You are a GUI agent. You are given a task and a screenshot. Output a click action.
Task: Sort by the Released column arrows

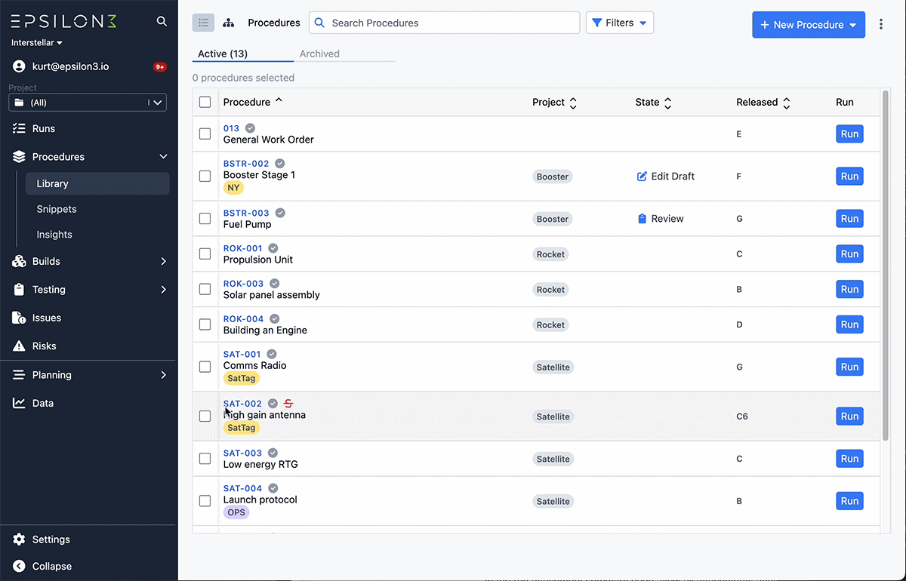pos(786,103)
